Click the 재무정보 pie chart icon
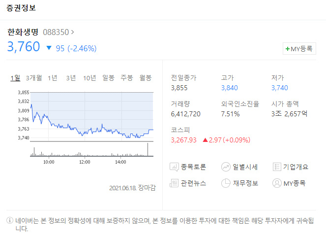This screenshot has height=240, width=326. click(x=226, y=183)
